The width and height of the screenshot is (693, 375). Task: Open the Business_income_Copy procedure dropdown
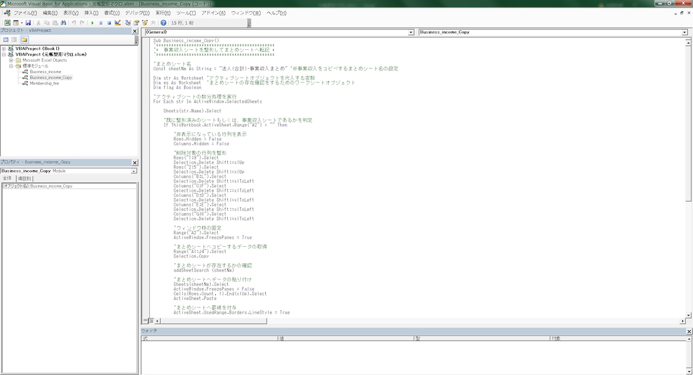point(684,32)
